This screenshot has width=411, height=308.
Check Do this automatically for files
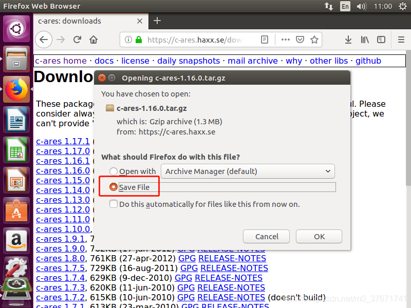pos(113,204)
